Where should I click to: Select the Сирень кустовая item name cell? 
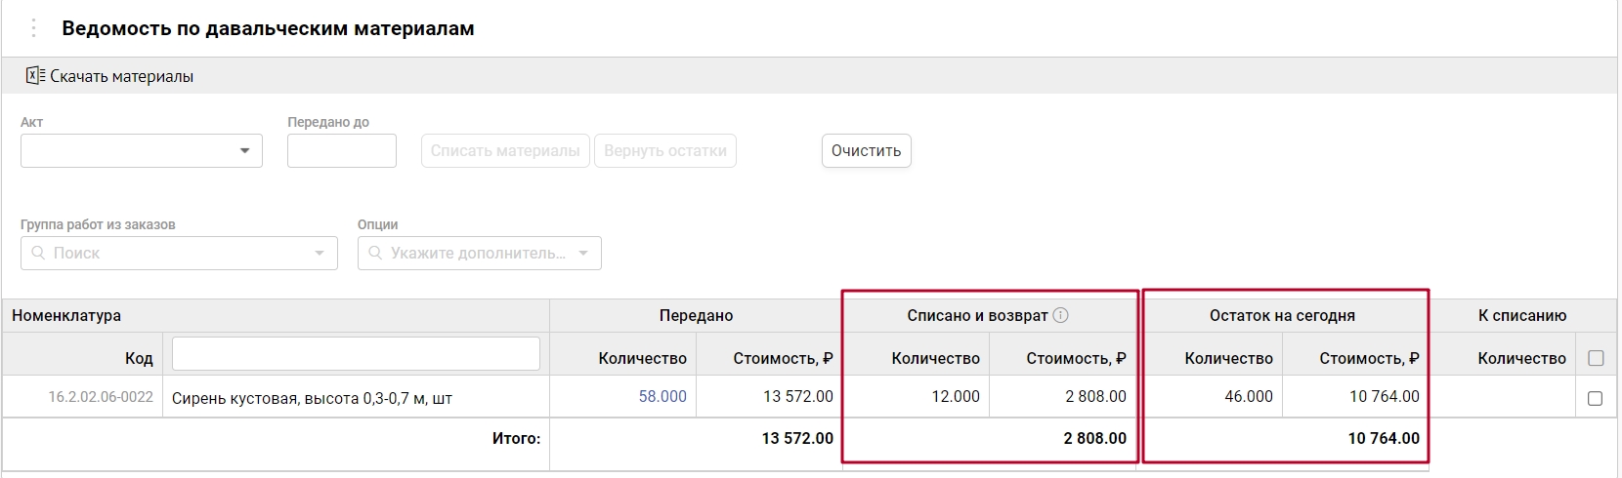[x=312, y=398]
